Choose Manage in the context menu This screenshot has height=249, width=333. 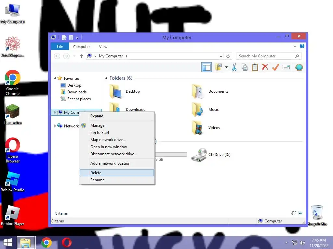[117, 125]
